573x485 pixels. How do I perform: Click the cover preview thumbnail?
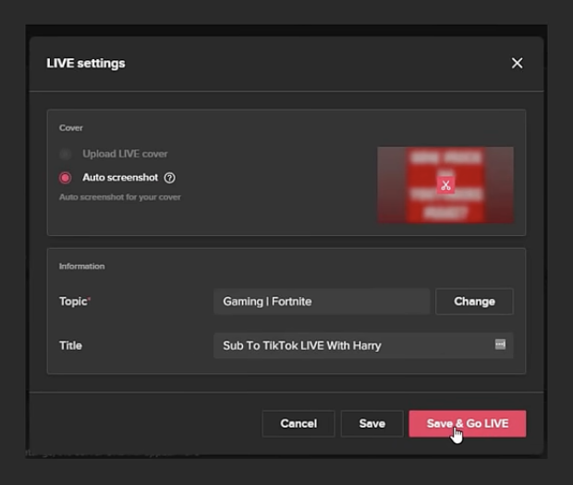[x=445, y=185]
